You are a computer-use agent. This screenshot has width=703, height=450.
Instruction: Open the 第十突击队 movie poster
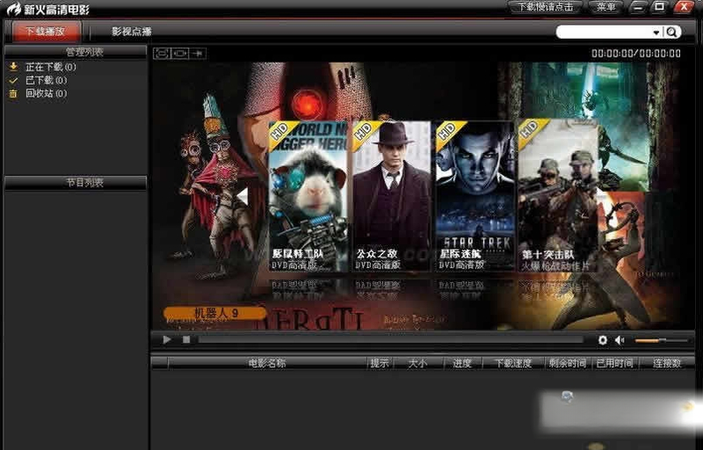[558, 195]
